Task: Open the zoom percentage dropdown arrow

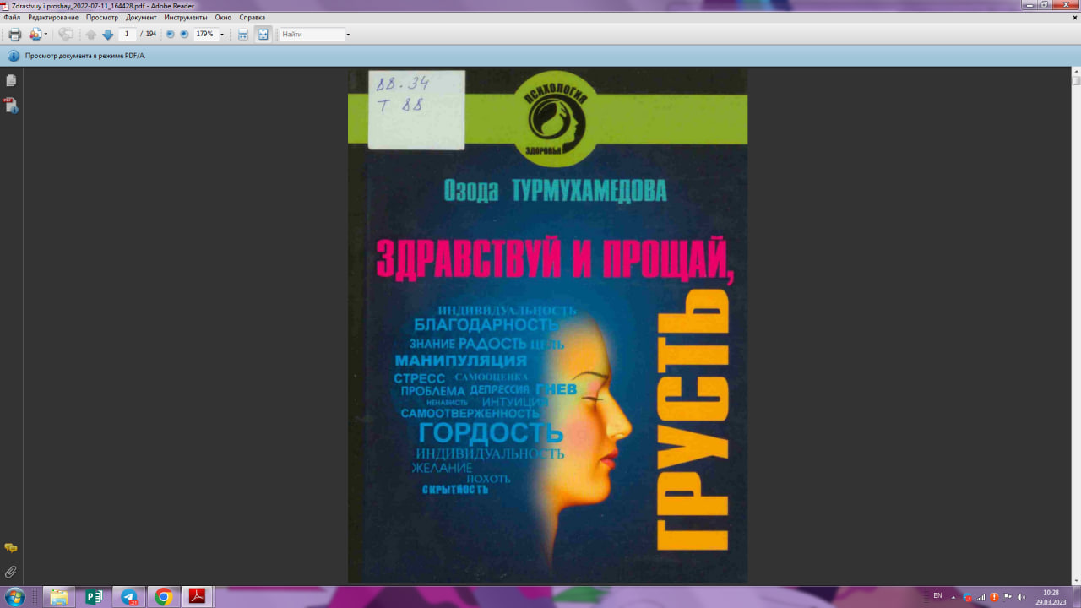Action: (x=222, y=34)
